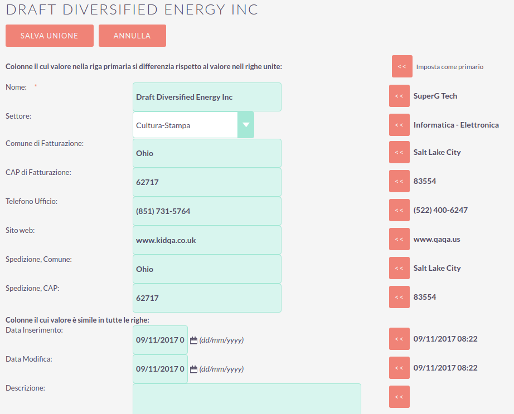Viewport: 514px width, 414px height.
Task: Click the Annulla button
Action: (x=133, y=36)
